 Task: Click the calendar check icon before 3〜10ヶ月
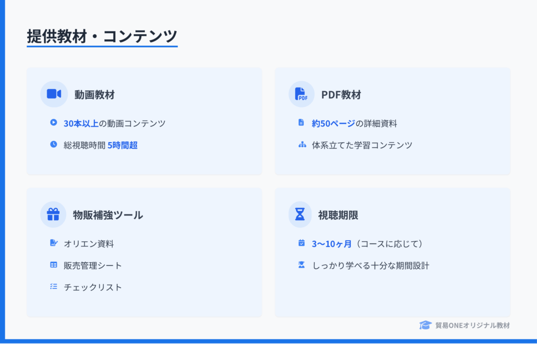(302, 243)
